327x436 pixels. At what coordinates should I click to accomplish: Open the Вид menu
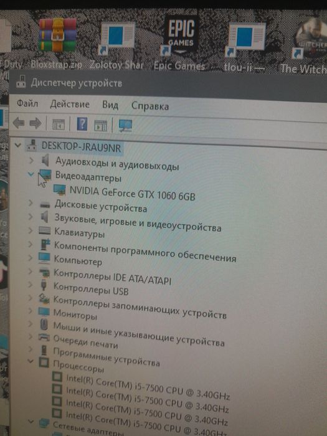[x=110, y=105]
